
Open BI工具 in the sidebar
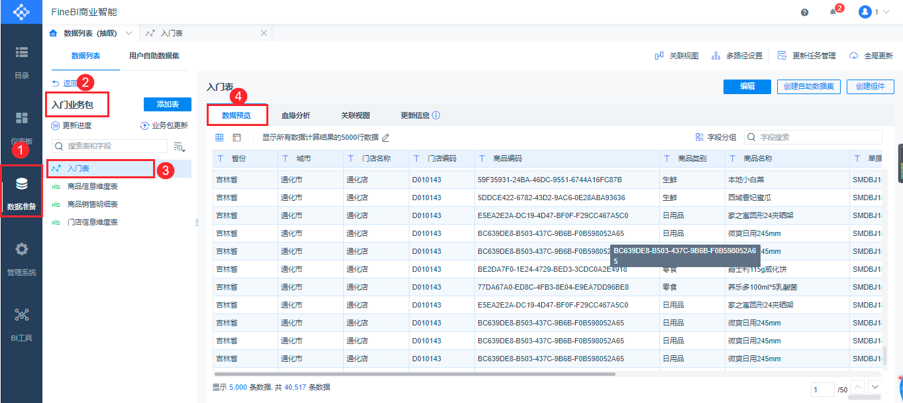pos(21,325)
